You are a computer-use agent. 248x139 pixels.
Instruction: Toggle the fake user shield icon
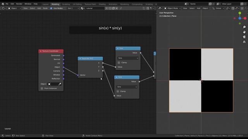tap(110, 8)
